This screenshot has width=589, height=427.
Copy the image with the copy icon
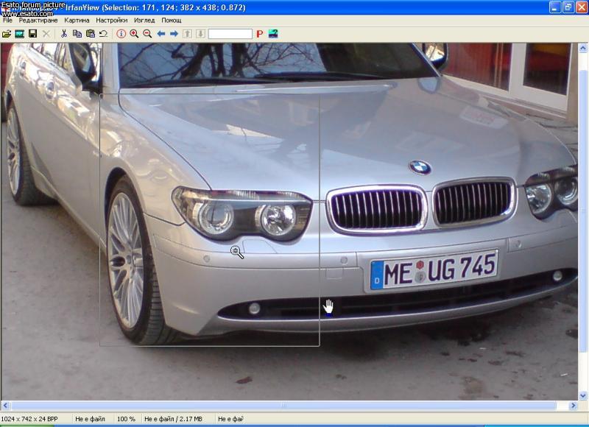point(77,34)
